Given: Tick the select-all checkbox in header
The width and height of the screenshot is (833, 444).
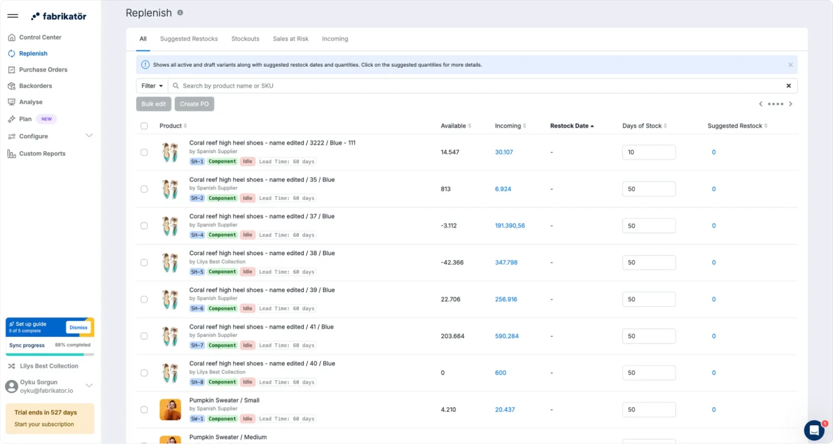Looking at the screenshot, I should pyautogui.click(x=144, y=126).
